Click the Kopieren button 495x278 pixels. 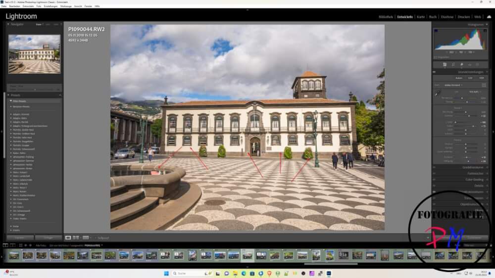[x=20, y=237]
